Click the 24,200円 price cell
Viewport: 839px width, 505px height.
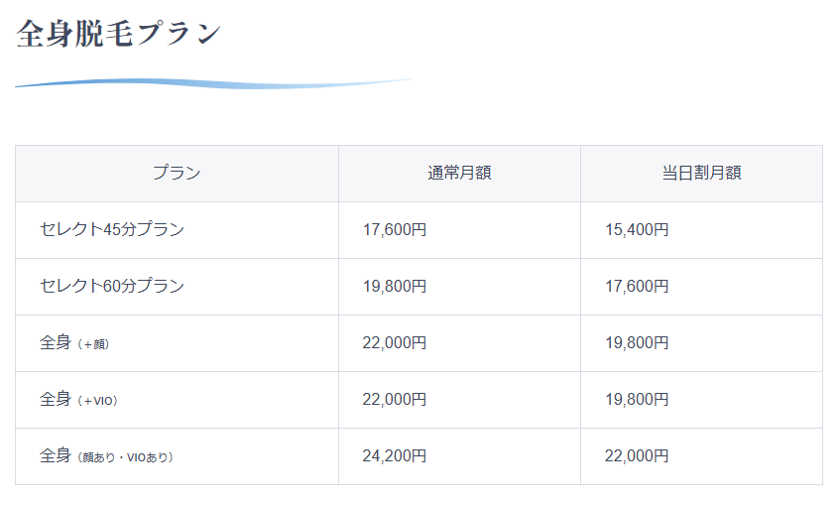(x=459, y=456)
